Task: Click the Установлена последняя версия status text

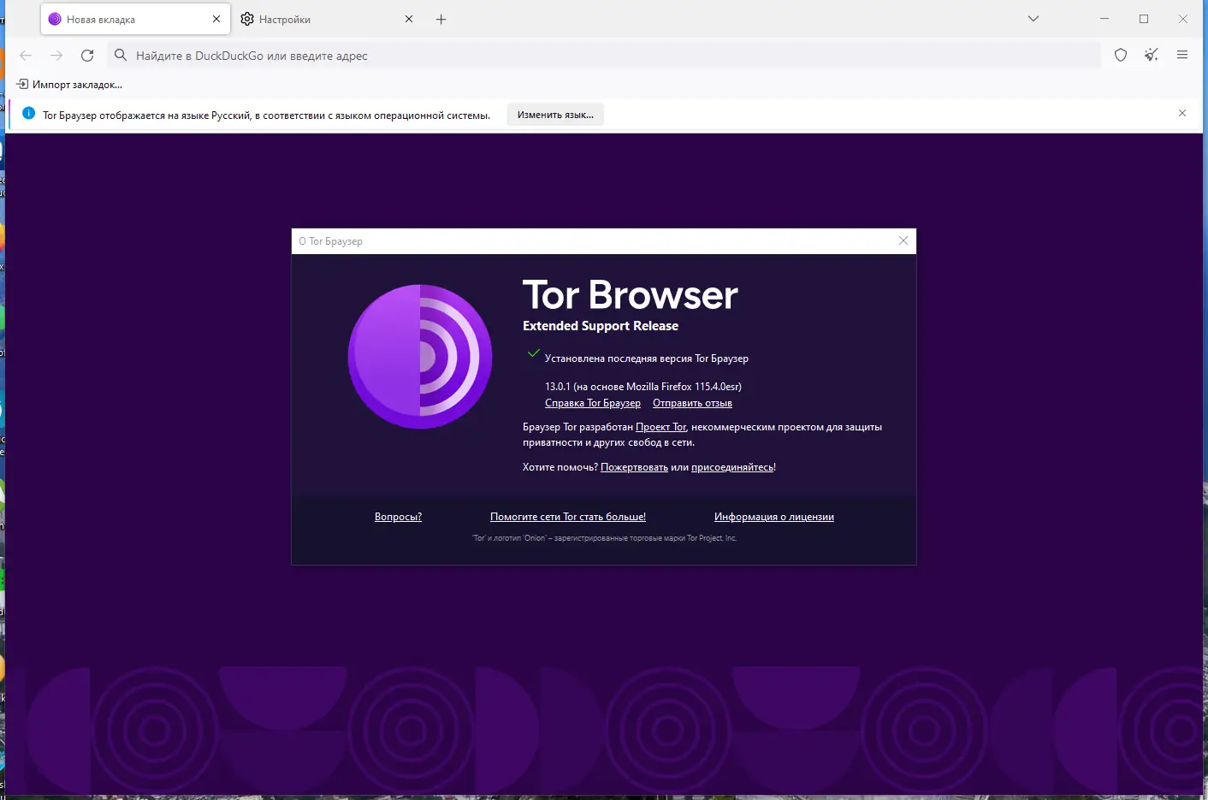Action: (647, 359)
